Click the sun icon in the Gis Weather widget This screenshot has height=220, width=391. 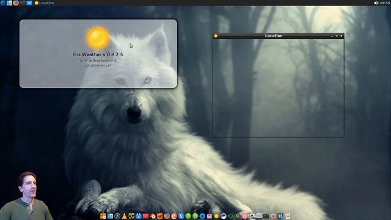click(x=98, y=38)
